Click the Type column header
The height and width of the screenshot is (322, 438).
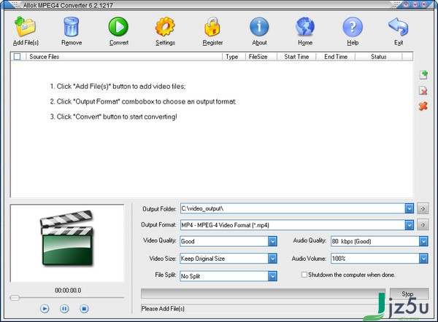point(234,57)
